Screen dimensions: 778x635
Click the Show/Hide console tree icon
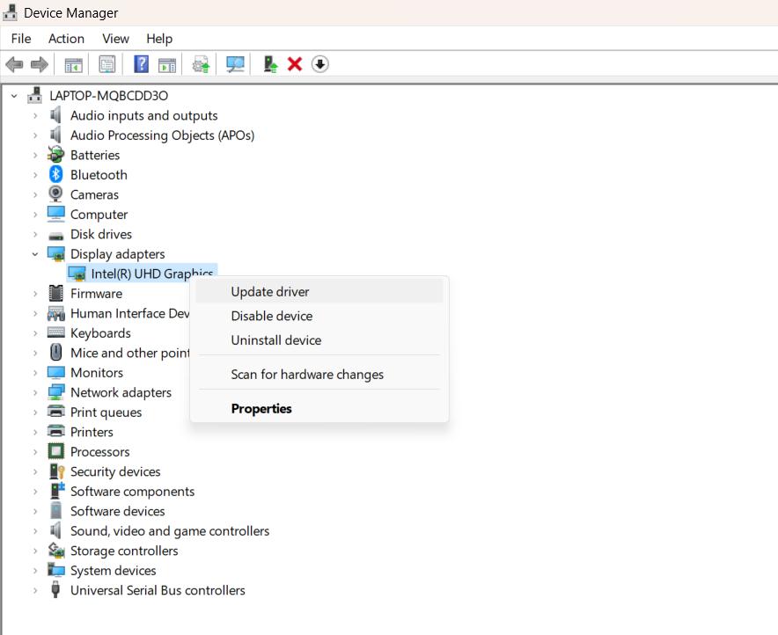click(73, 63)
